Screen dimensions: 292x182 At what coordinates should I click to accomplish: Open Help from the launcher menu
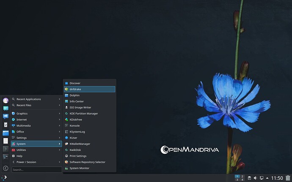pyautogui.click(x=36, y=156)
